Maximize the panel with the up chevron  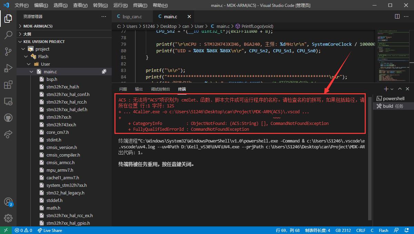coord(400,89)
